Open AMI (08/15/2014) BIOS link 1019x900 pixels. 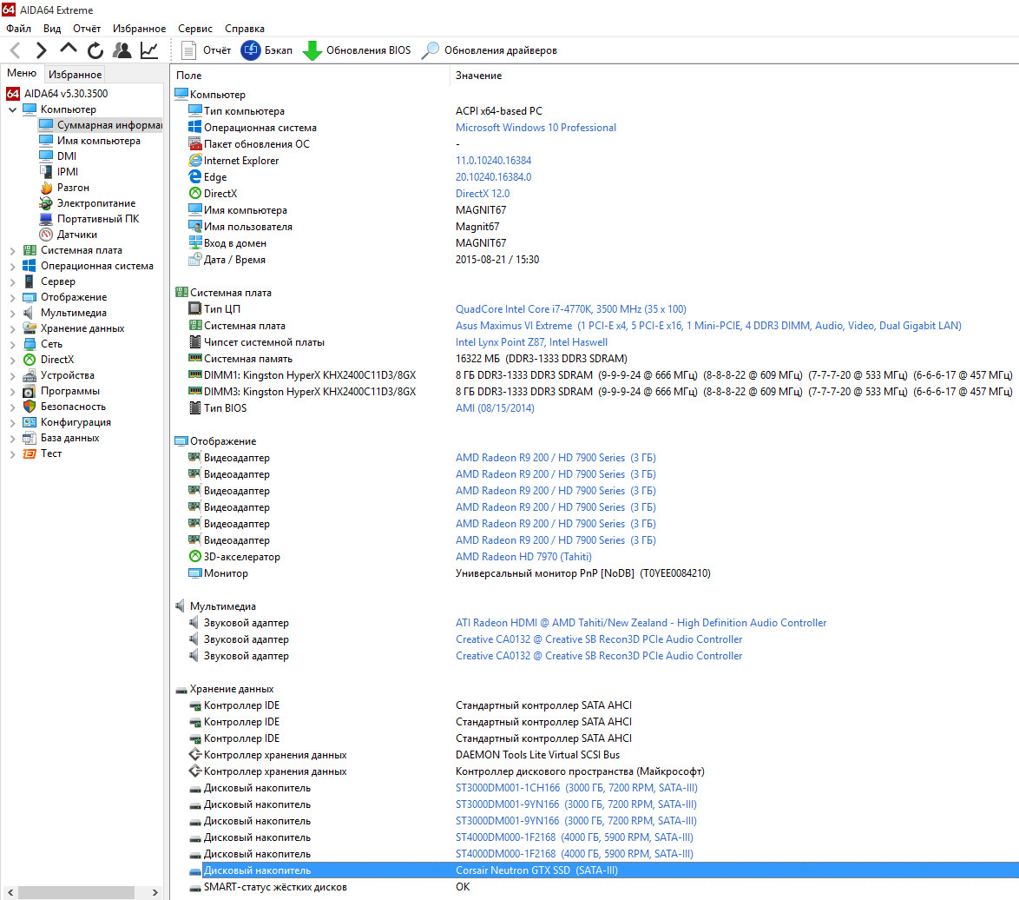click(x=496, y=408)
